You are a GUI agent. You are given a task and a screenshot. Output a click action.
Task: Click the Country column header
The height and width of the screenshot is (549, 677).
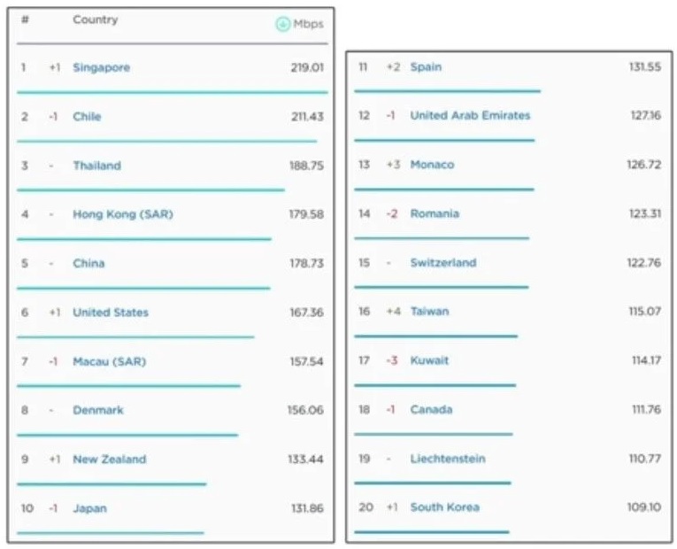click(x=95, y=19)
